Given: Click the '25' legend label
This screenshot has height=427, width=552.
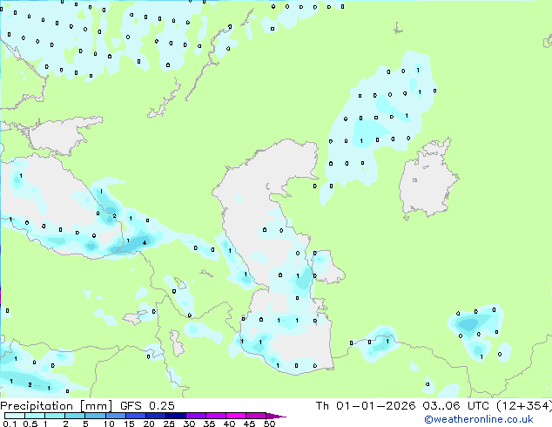Looking at the screenshot, I should (169, 424).
